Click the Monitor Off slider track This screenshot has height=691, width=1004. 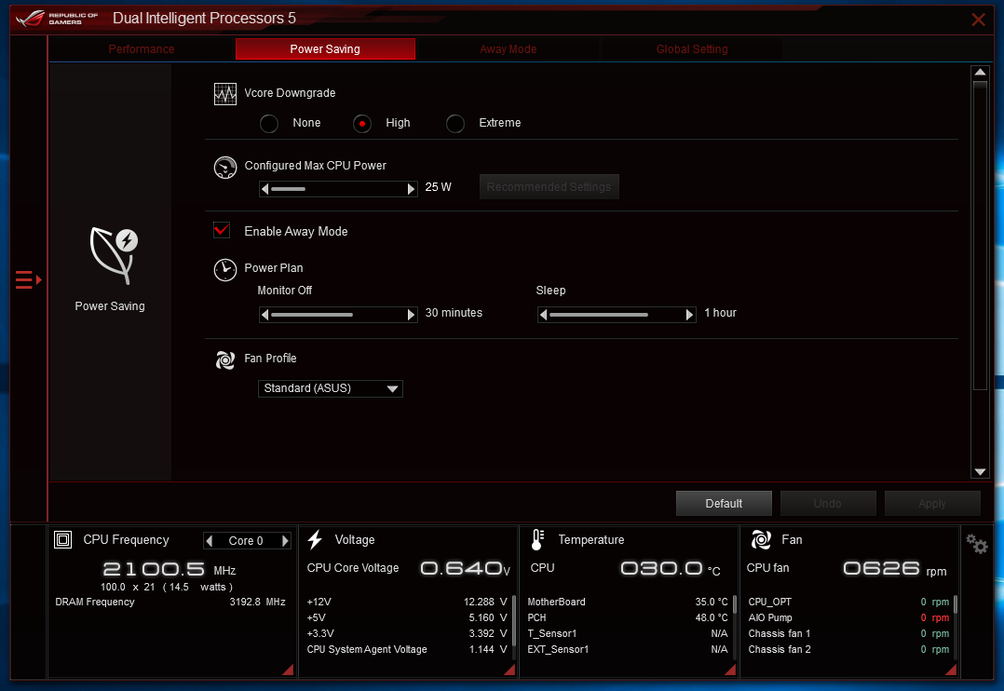point(338,315)
